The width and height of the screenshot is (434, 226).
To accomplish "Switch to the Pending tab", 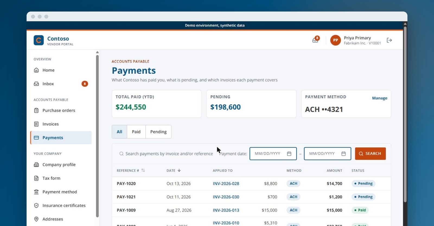I will pyautogui.click(x=158, y=132).
